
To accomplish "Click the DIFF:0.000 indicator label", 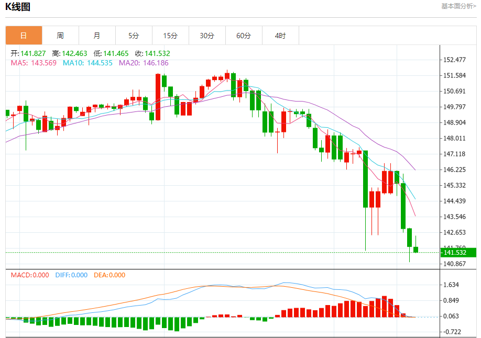I will [71, 275].
